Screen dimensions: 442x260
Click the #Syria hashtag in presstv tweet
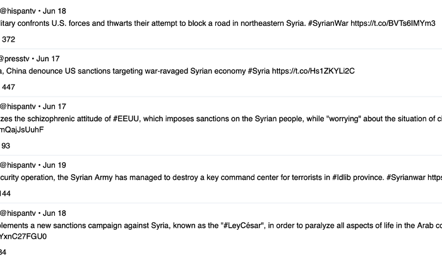(x=259, y=71)
